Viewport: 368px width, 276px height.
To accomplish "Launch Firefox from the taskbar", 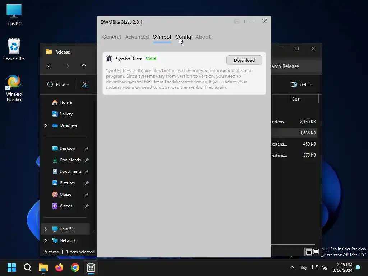I will [x=59, y=267].
